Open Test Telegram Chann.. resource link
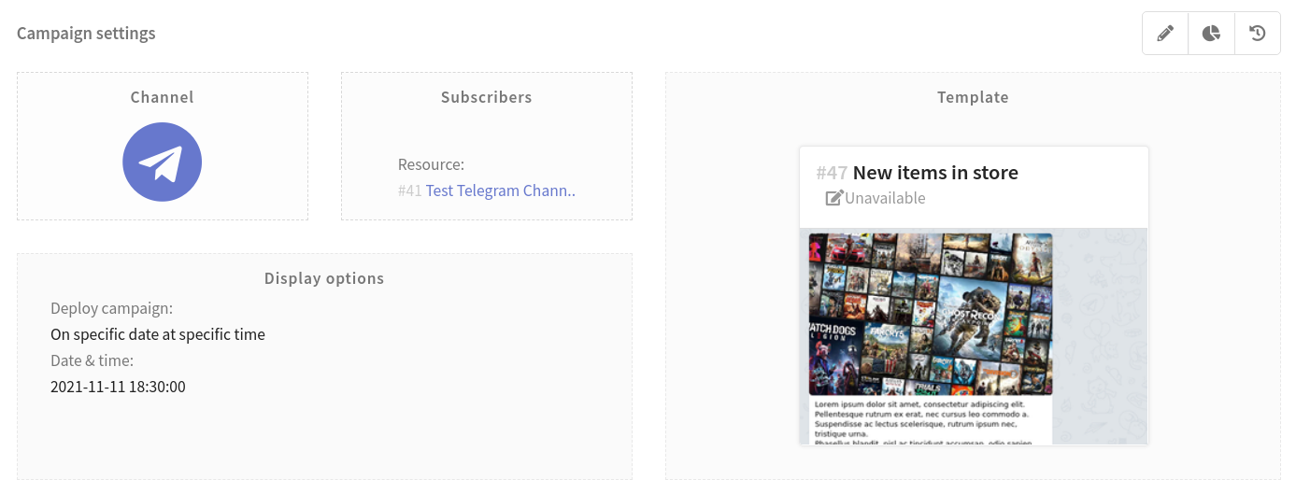 coord(501,191)
